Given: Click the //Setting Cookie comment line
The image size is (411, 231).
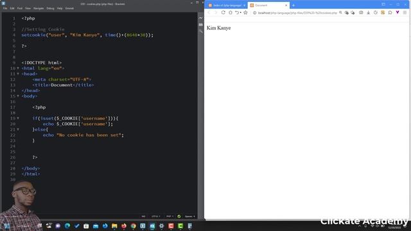Looking at the screenshot, I should (x=43, y=30).
